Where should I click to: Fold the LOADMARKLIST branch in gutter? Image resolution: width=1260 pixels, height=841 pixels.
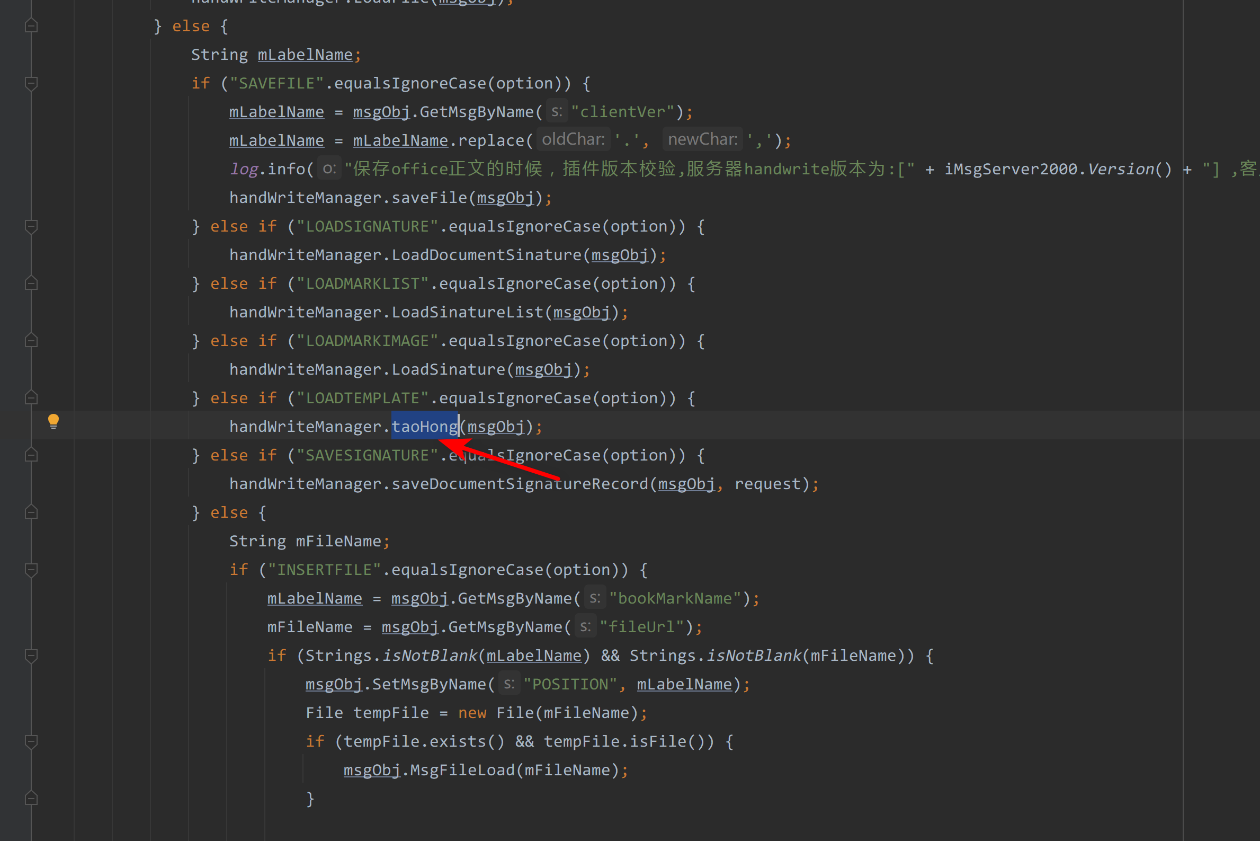tap(31, 284)
